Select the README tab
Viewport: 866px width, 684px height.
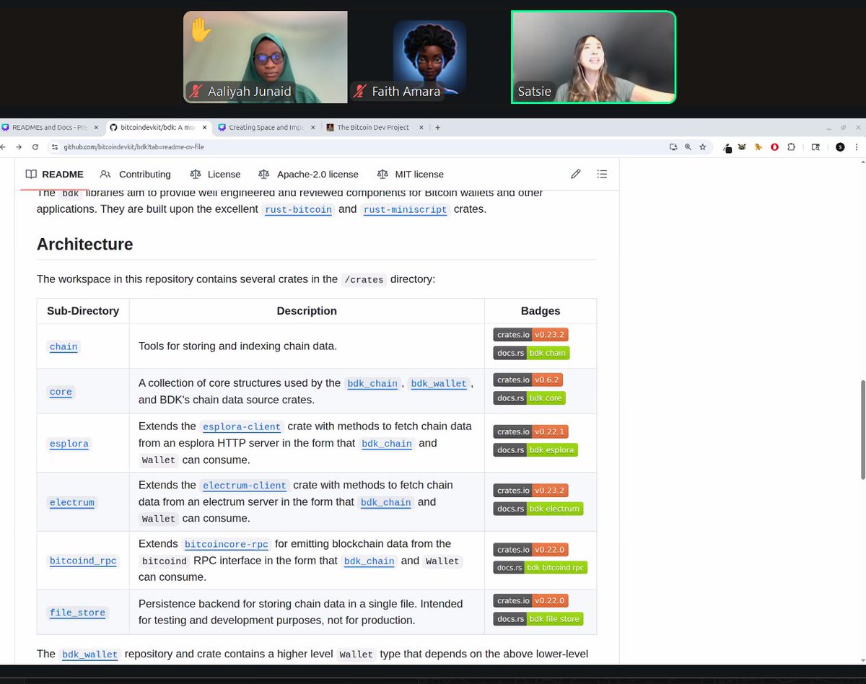tap(54, 174)
